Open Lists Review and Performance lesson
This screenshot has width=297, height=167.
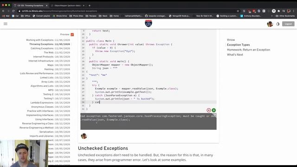[x=45, y=73]
